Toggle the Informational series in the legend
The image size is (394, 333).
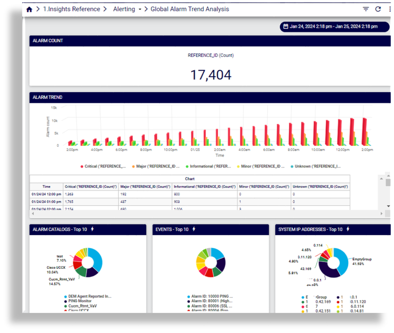click(x=209, y=166)
